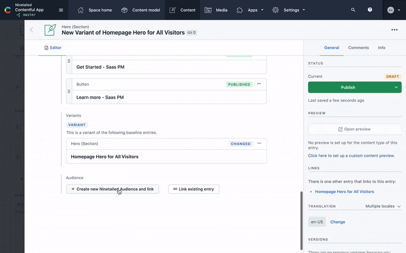Image resolution: width=406 pixels, height=253 pixels.
Task: Click the CHANGED status badge
Action: pyautogui.click(x=241, y=144)
